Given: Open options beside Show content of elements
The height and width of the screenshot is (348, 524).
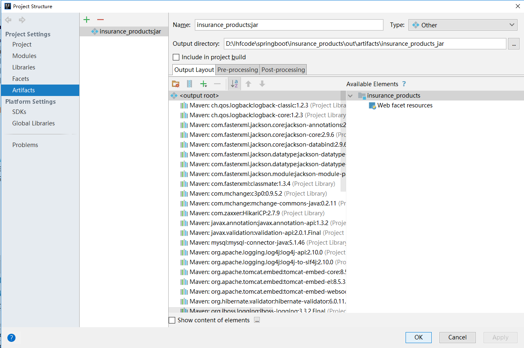Looking at the screenshot, I should coord(257,320).
